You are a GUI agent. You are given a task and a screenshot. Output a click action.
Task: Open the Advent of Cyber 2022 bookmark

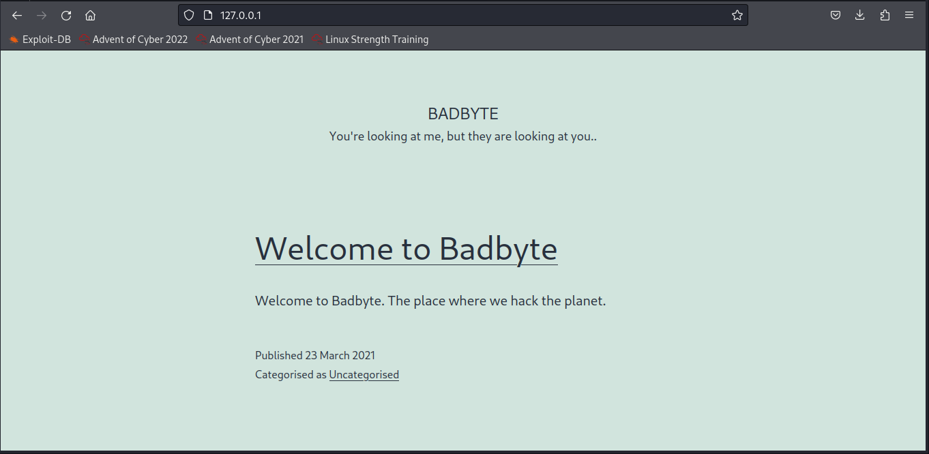click(x=133, y=40)
